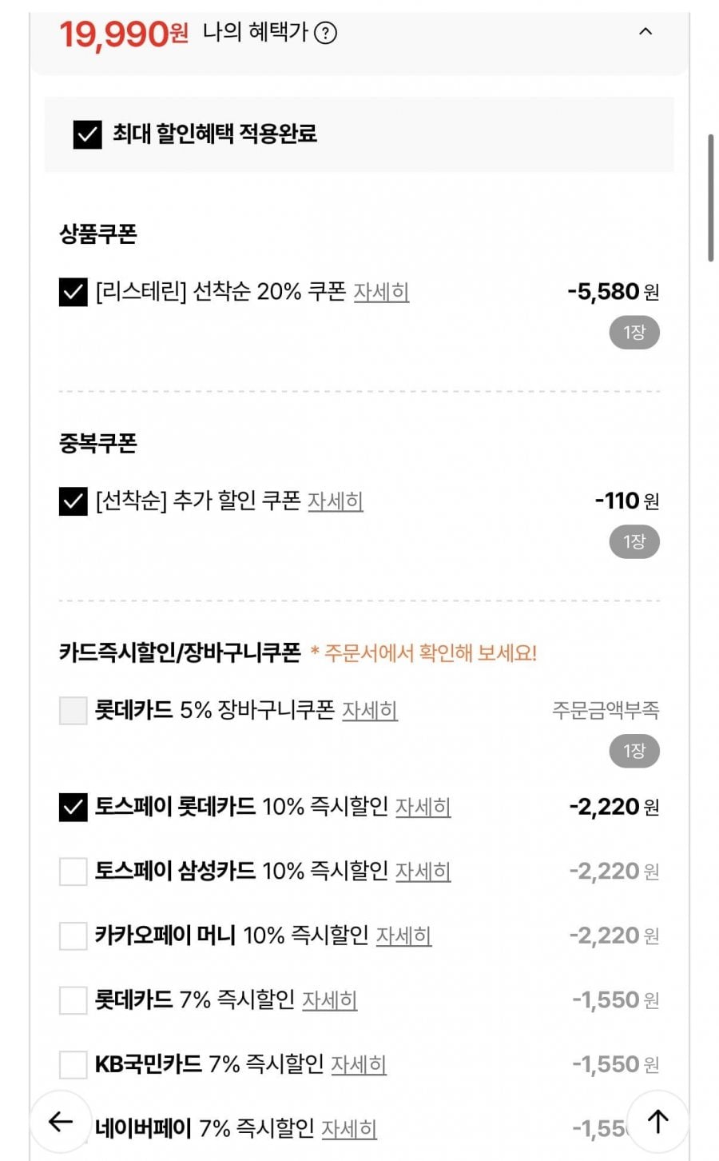This screenshot has height=1161, width=719.
Task: Uncheck the 리스테린 선착순 20% 쿠폰
Action: point(73,293)
